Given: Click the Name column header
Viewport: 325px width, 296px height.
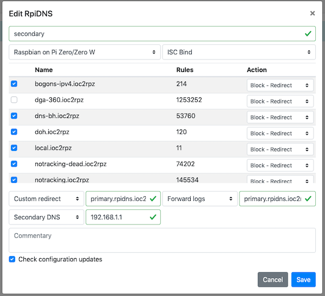Looking at the screenshot, I should coord(44,70).
